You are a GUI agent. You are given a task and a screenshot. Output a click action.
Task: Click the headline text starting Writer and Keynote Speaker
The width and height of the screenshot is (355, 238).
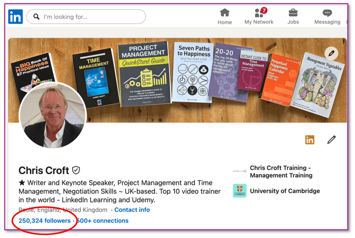120,191
